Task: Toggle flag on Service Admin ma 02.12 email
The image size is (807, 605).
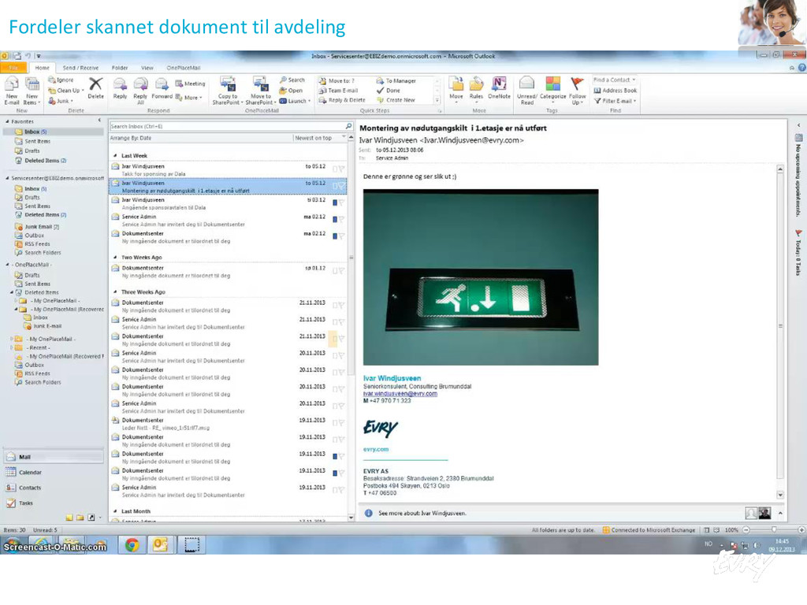Action: pos(341,219)
